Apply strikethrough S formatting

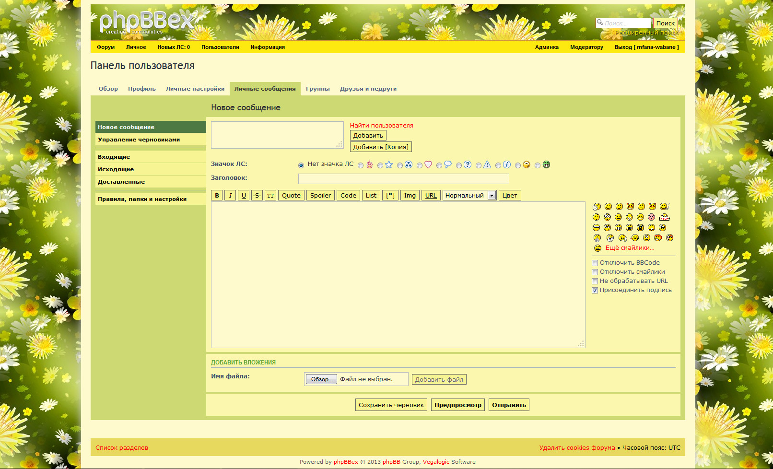[257, 195]
